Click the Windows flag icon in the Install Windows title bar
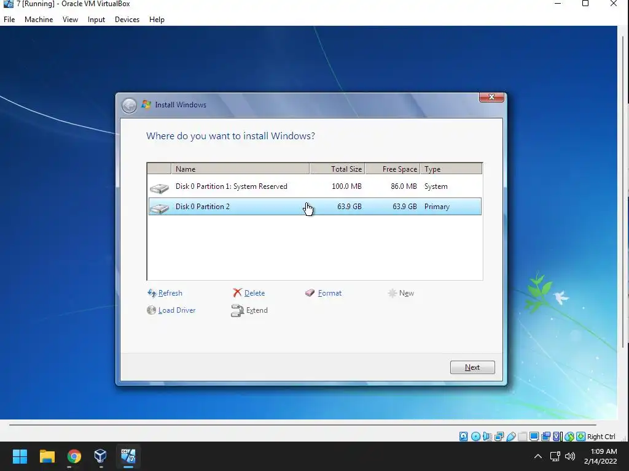Image resolution: width=629 pixels, height=471 pixels. (x=146, y=104)
